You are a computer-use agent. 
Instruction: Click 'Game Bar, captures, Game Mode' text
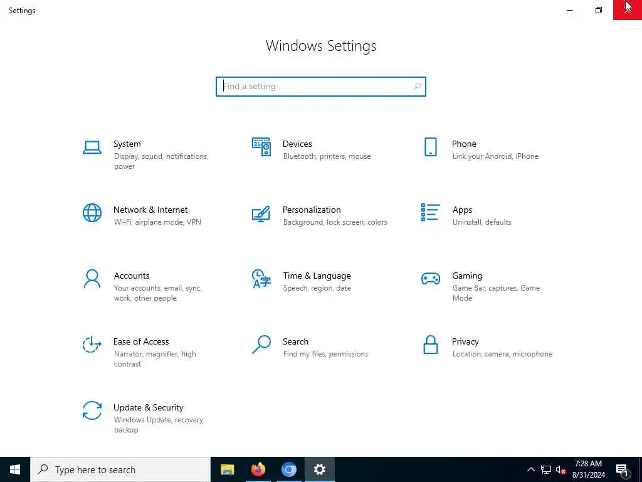[x=497, y=292]
